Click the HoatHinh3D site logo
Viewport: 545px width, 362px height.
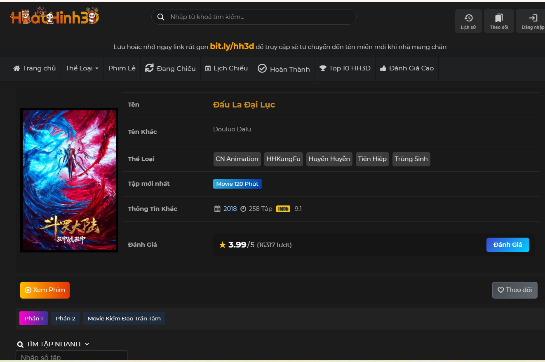(x=54, y=17)
